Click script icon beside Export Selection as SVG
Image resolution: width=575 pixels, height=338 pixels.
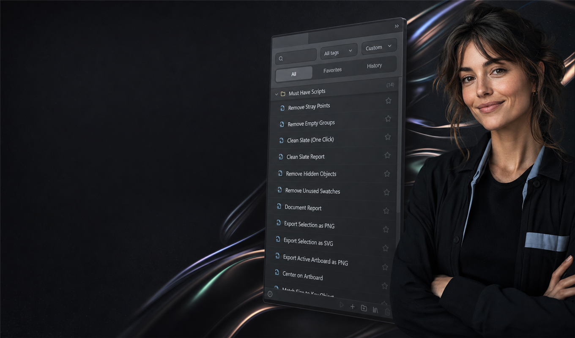tap(278, 239)
